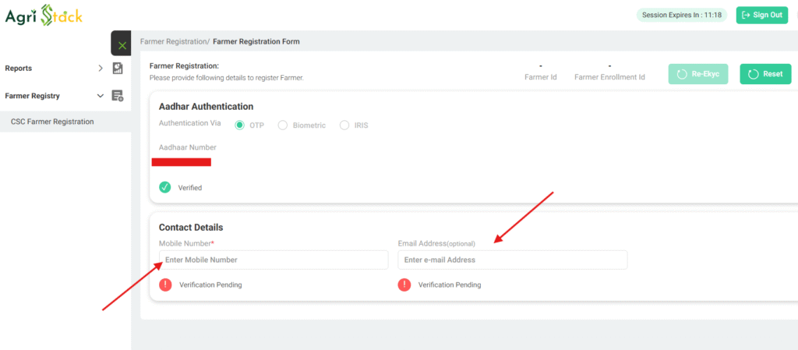This screenshot has height=350, width=798.
Task: Click red pending icon under Mobile Number
Action: (165, 285)
